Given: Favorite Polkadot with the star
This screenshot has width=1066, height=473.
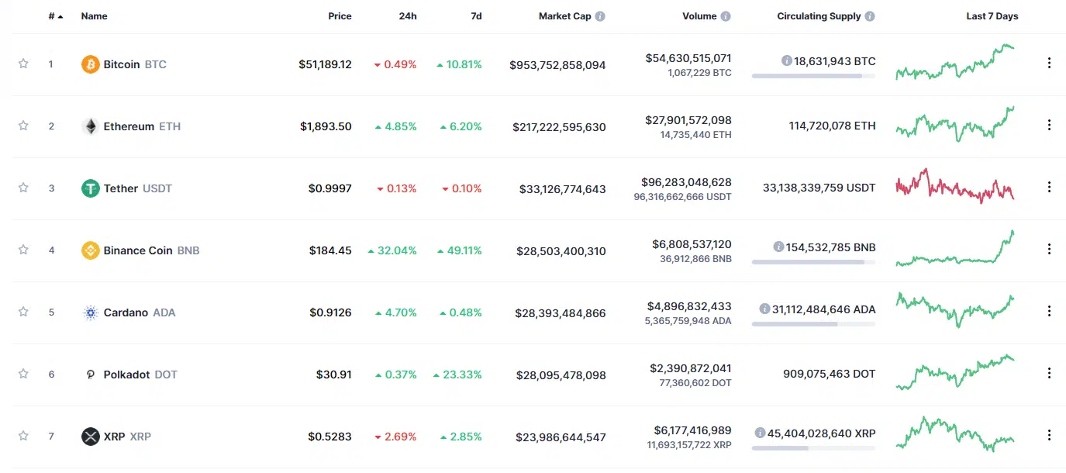Looking at the screenshot, I should click(23, 374).
